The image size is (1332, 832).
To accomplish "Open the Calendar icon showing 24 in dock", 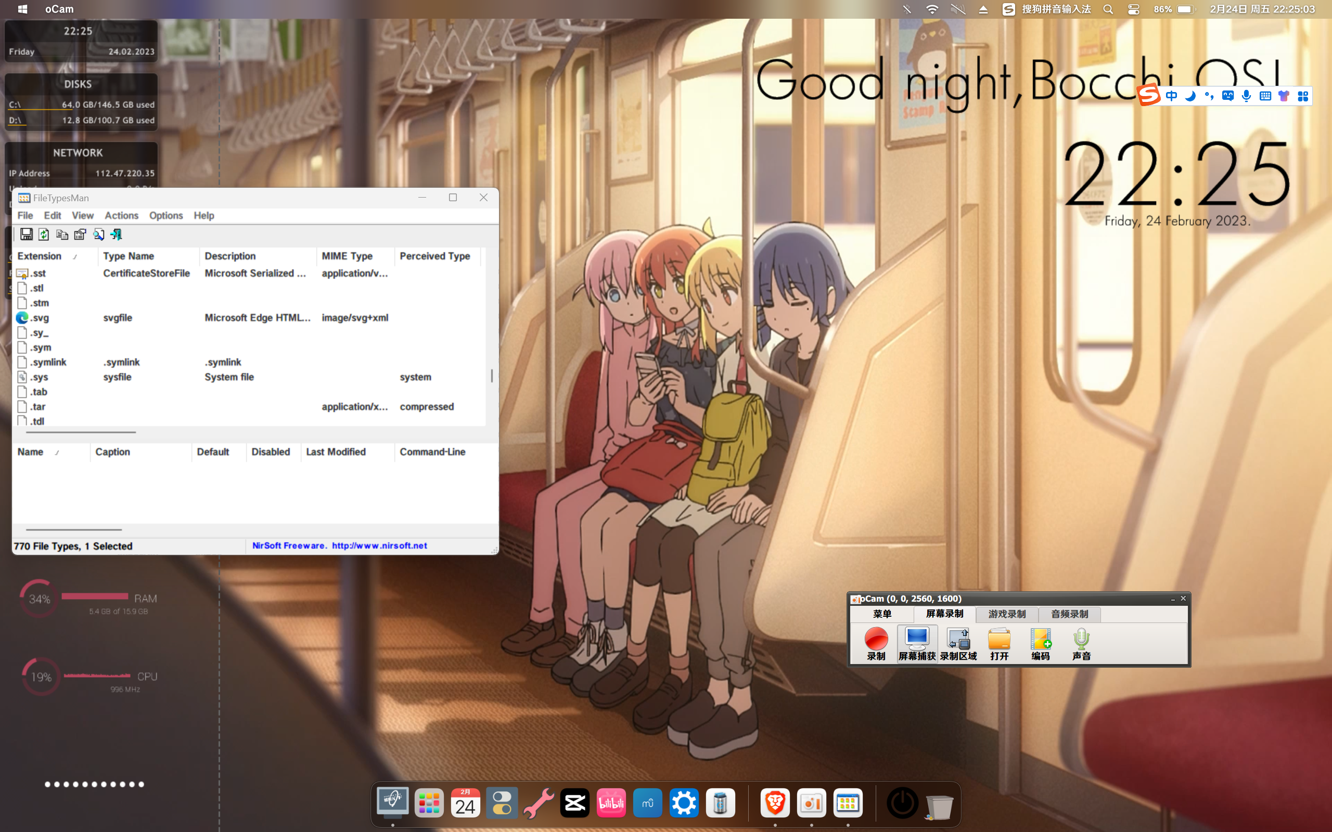I will click(x=466, y=803).
